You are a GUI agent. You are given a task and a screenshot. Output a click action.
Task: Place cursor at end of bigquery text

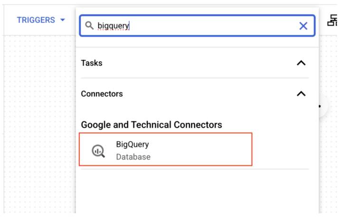coord(129,26)
